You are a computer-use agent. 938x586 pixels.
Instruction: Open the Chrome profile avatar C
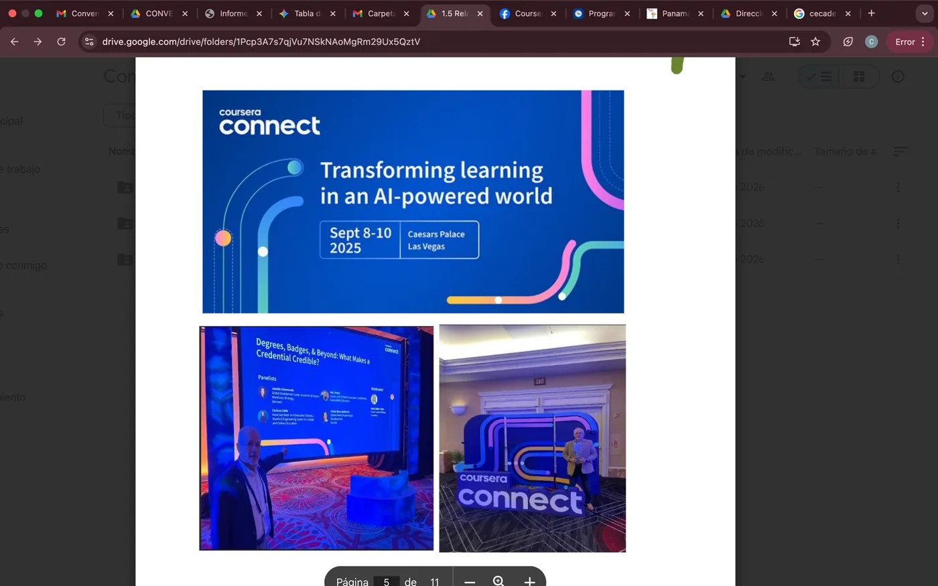tap(871, 42)
